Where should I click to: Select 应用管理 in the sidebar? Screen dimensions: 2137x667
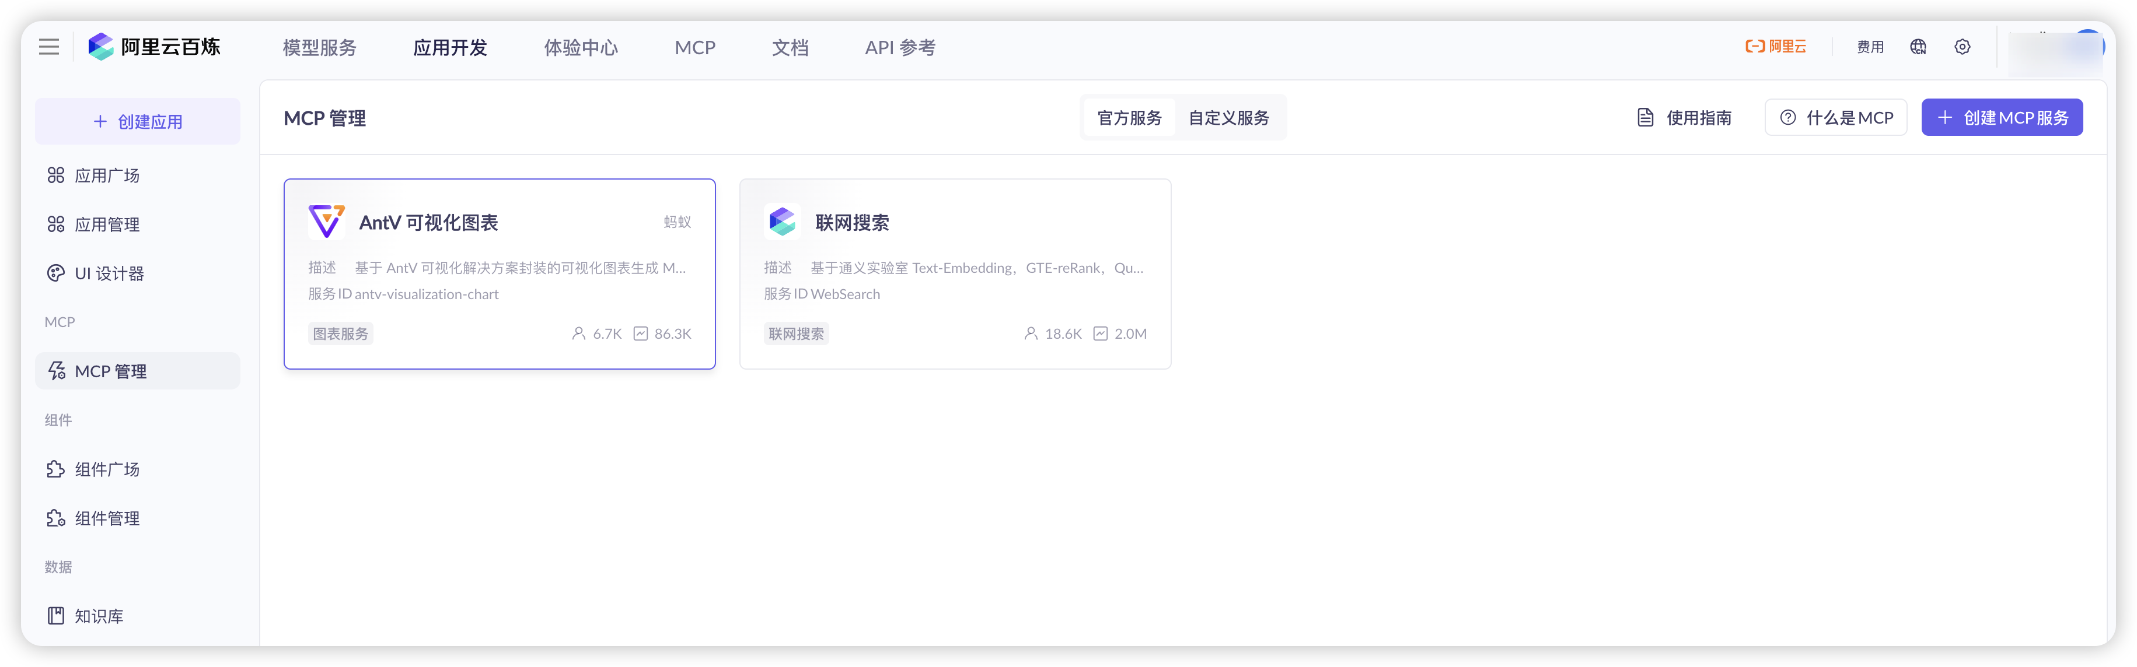click(107, 224)
